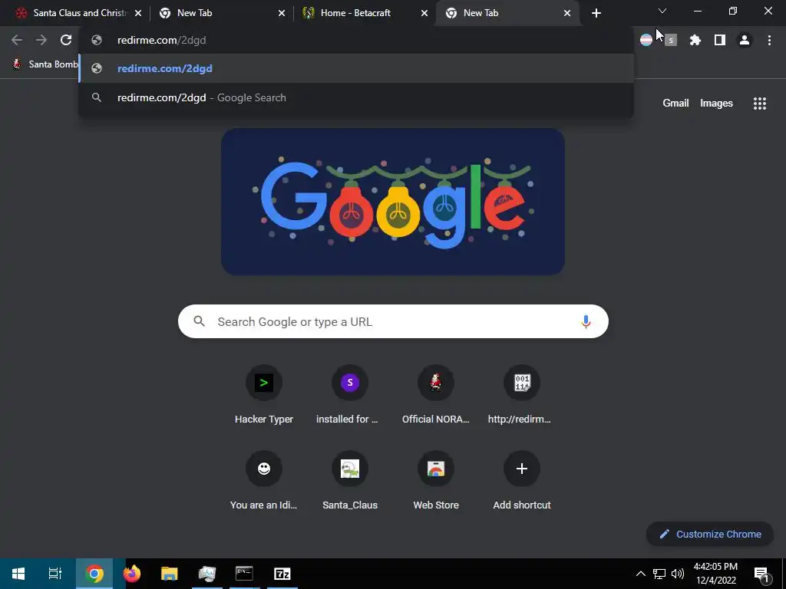786x589 pixels.
Task: Open the Official NORA... shortcut
Action: (436, 396)
